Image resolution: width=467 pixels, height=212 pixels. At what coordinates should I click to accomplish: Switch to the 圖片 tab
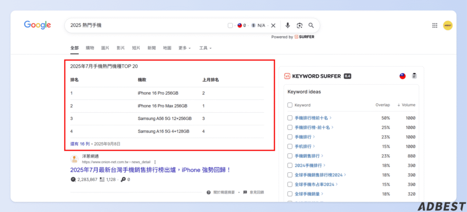point(105,48)
